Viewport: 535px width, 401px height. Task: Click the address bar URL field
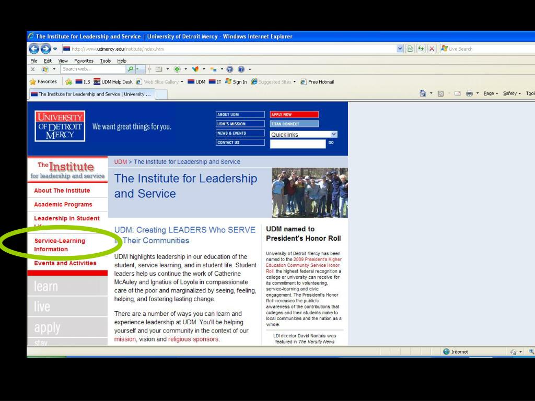point(229,49)
